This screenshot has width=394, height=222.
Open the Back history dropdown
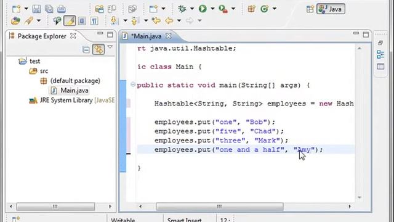coord(179,20)
